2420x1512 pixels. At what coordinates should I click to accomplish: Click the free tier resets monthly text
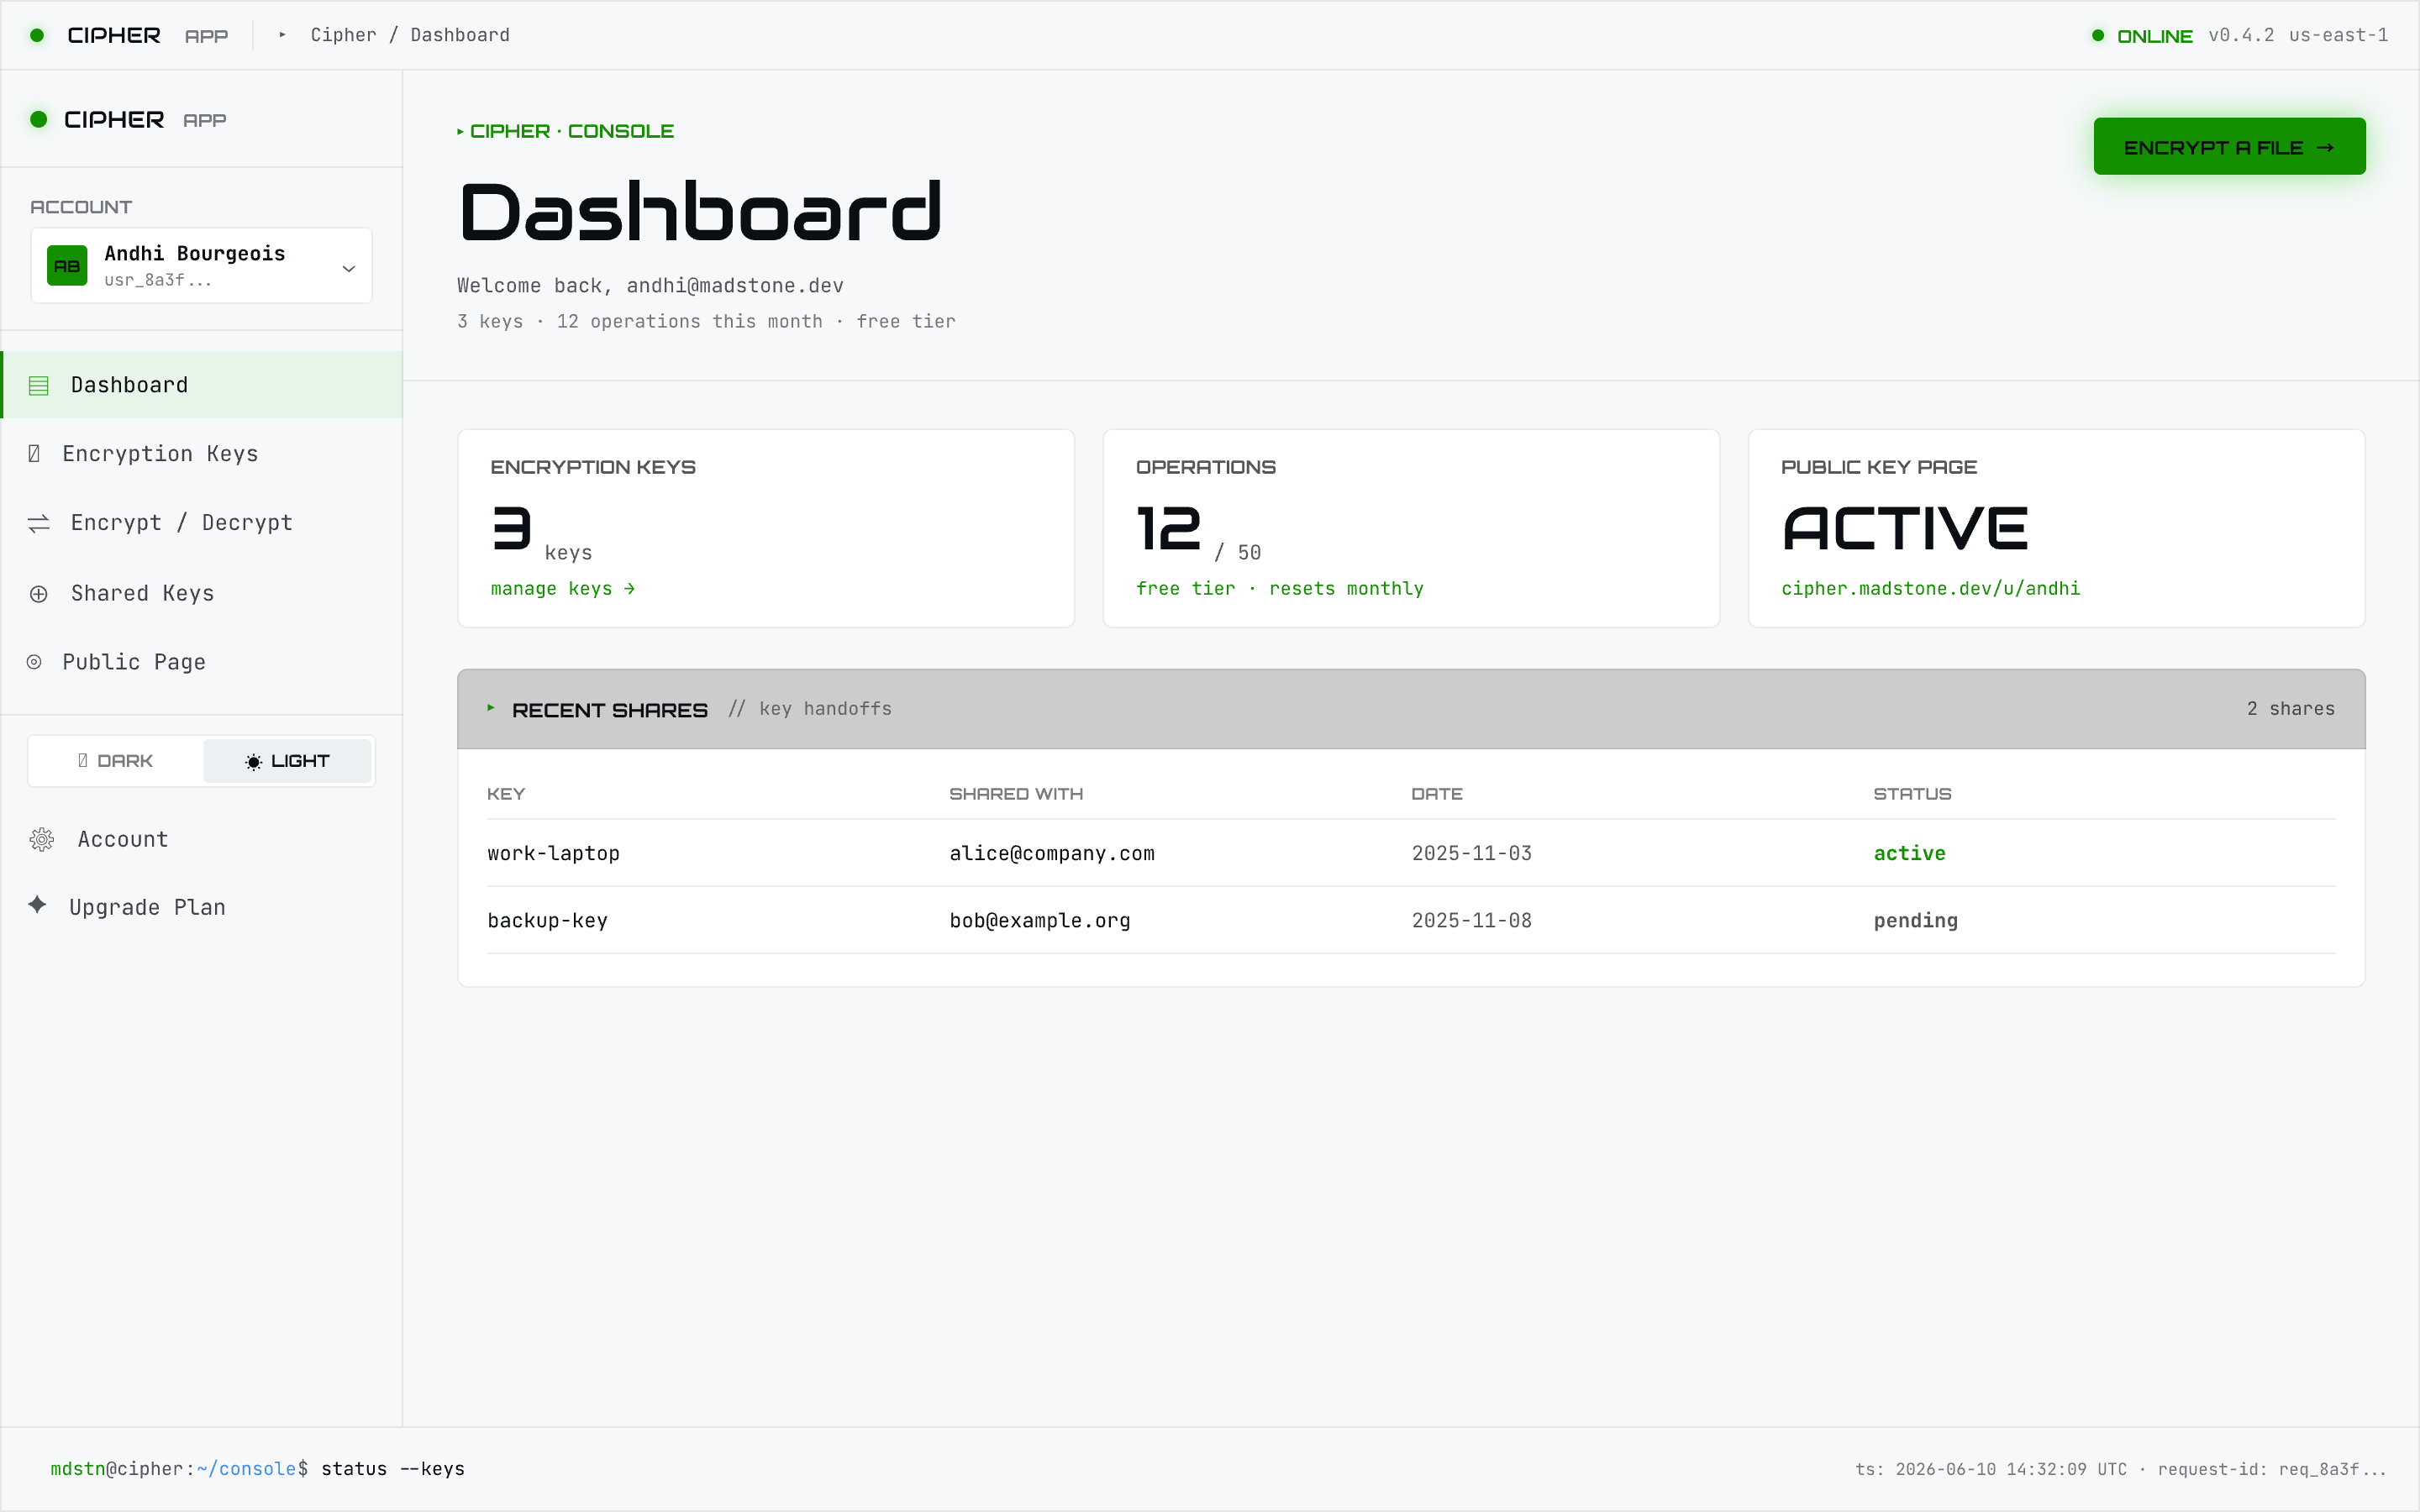tap(1279, 589)
